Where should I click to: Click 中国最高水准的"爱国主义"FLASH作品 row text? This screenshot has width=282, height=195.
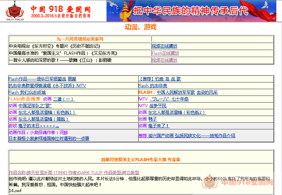63,53
